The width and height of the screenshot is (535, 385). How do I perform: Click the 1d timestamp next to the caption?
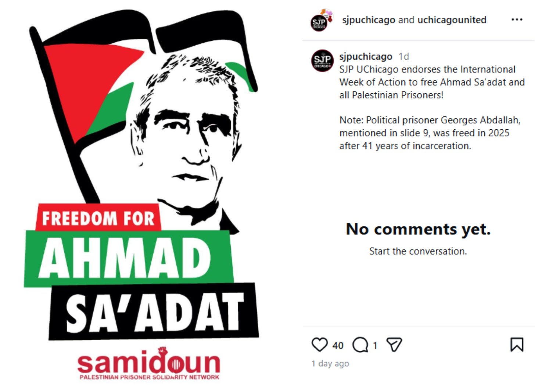(404, 57)
